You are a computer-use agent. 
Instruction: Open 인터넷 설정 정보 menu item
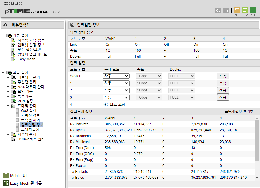coord(31,45)
